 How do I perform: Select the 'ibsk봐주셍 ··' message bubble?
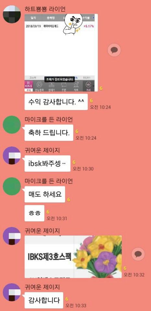coord(47,163)
